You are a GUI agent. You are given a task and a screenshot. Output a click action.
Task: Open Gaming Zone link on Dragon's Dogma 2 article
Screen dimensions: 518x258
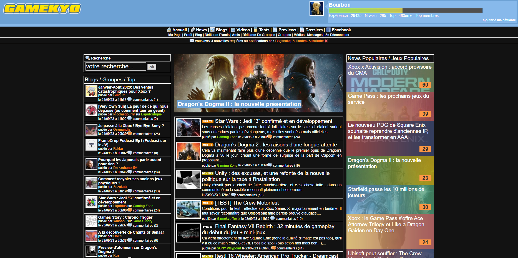tap(227, 166)
